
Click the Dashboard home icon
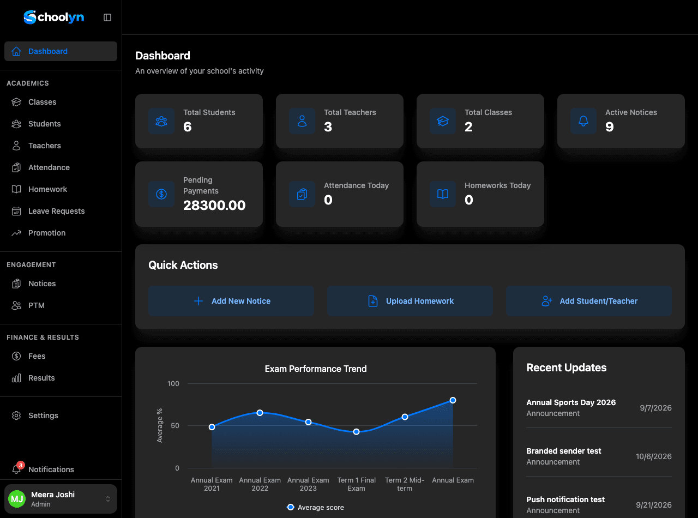[16, 51]
